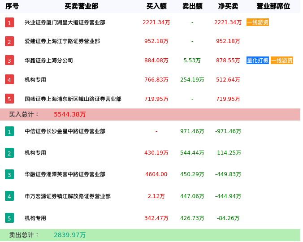Click sell amount 450.29万
The image size is (303, 242).
[192, 174]
